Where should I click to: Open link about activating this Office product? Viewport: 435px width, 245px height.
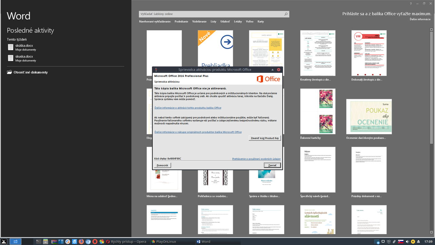click(x=188, y=108)
